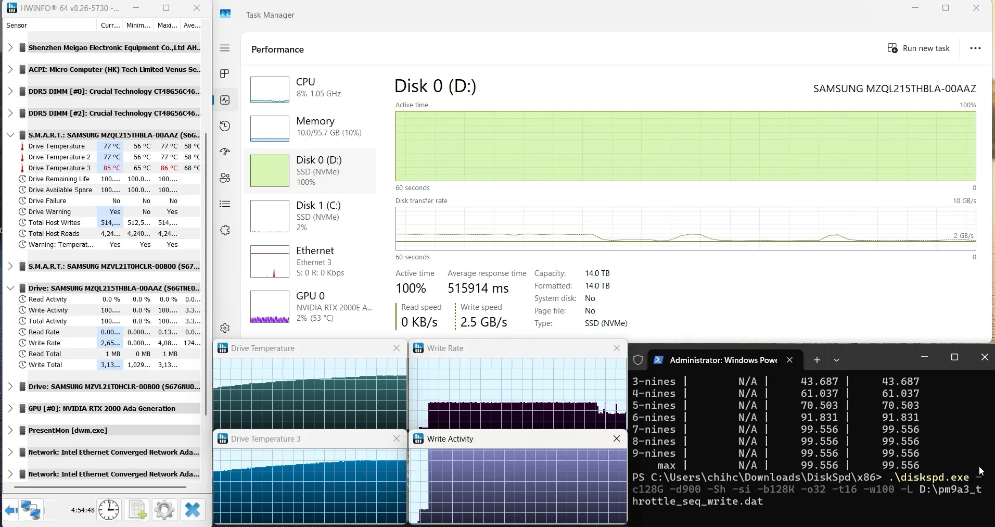Select Memory performance entry
The width and height of the screenshot is (995, 527).
pos(310,128)
